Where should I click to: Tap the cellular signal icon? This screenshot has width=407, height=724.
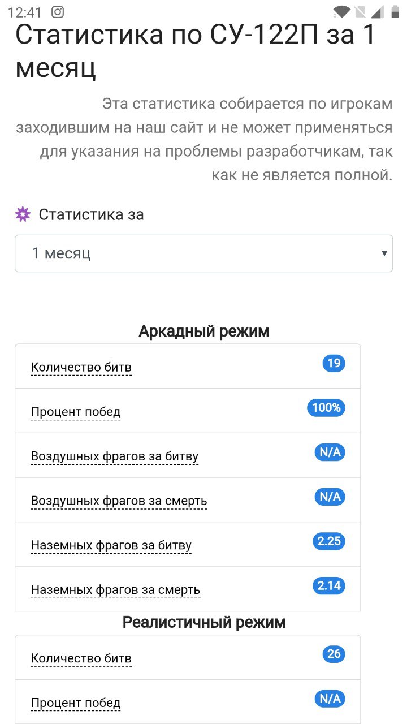[x=377, y=12]
